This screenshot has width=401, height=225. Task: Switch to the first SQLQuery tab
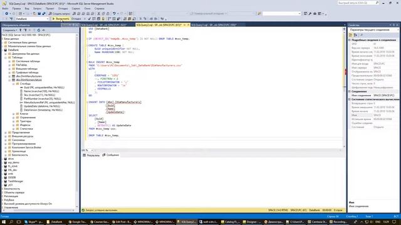click(105, 25)
